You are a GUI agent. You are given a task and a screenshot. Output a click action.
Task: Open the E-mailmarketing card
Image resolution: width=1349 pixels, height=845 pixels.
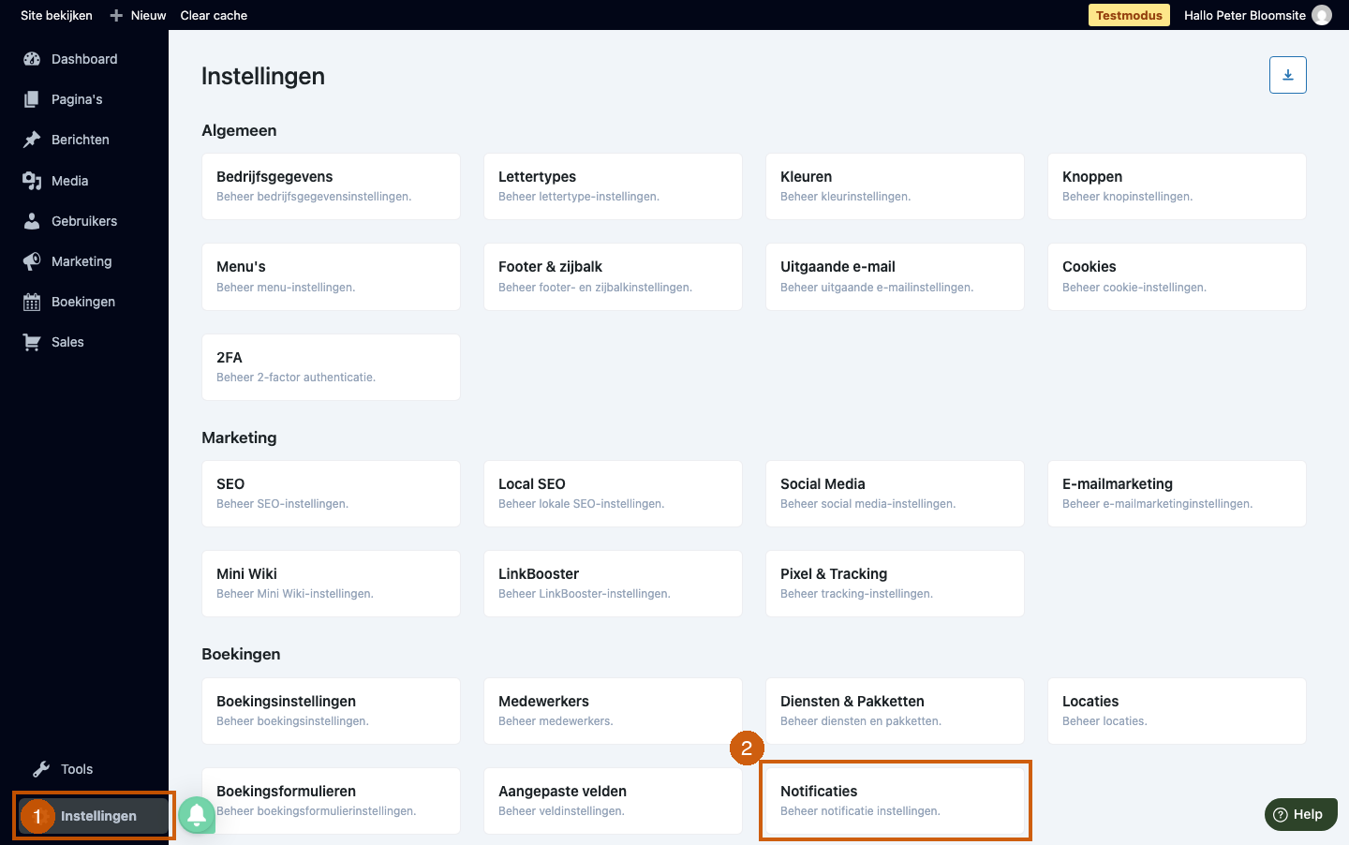1177,494
